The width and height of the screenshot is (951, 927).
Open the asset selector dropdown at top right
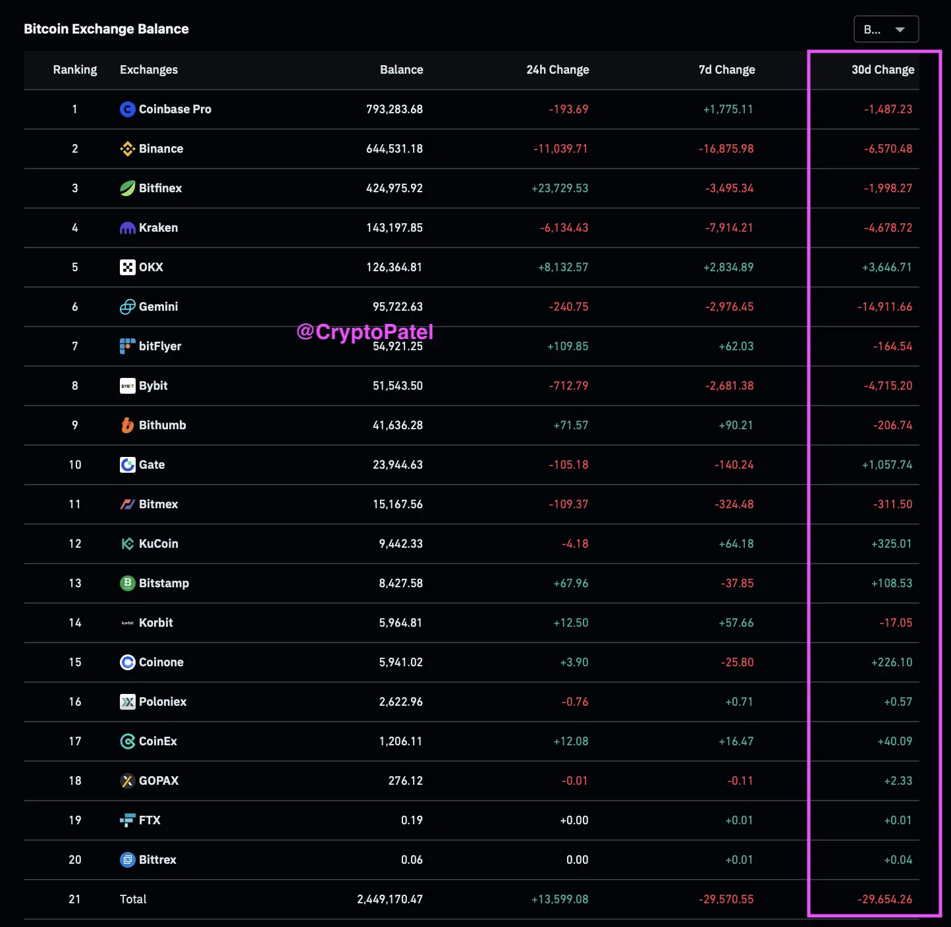pyautogui.click(x=886, y=30)
